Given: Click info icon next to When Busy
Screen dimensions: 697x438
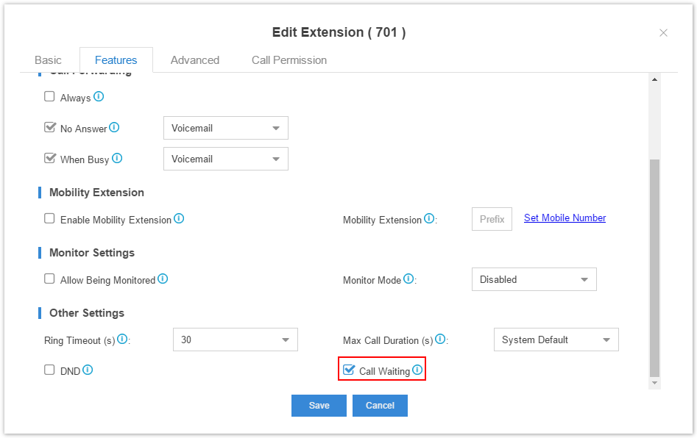Looking at the screenshot, I should tap(117, 158).
